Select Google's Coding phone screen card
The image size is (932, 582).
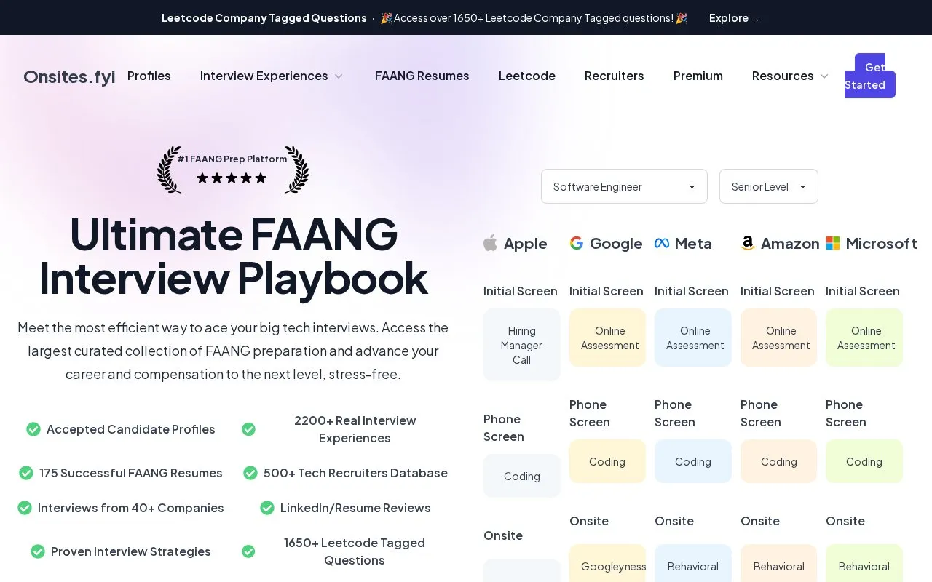coord(608,461)
